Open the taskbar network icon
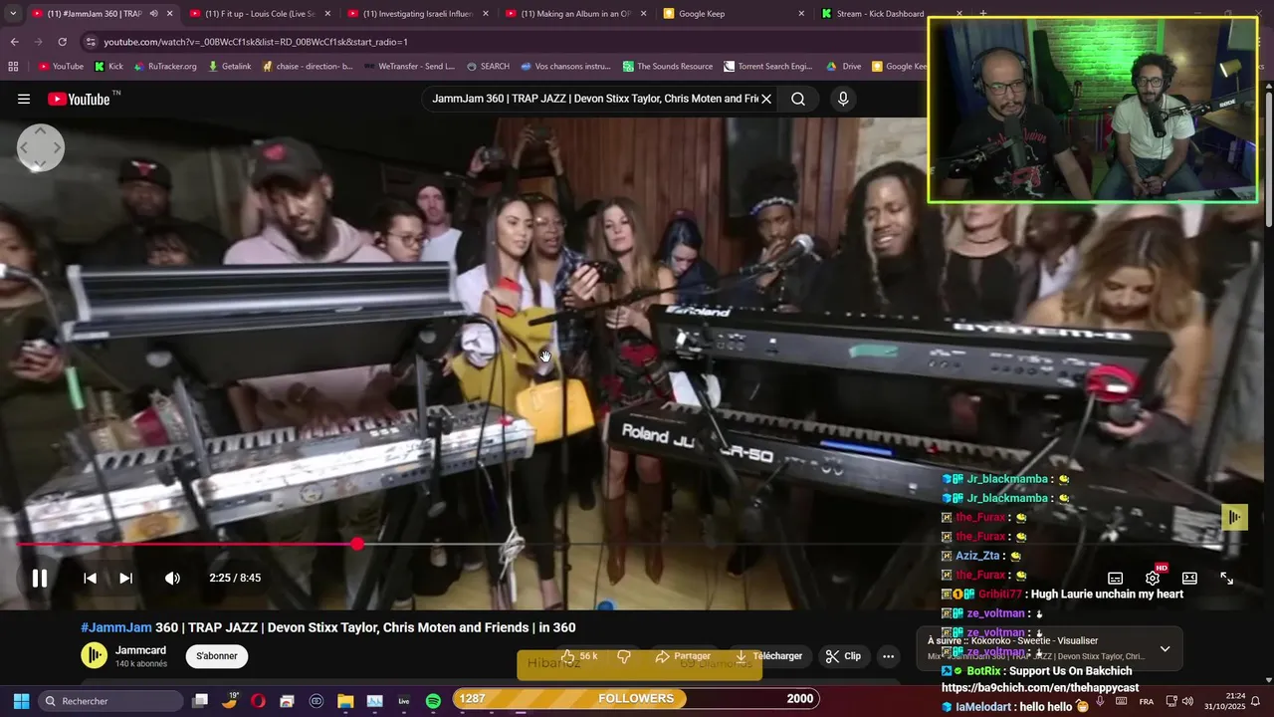 1171,701
